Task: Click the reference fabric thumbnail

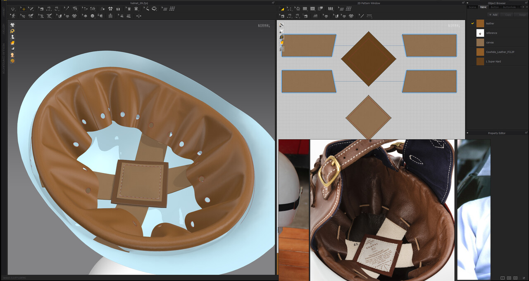Action: 480,33
